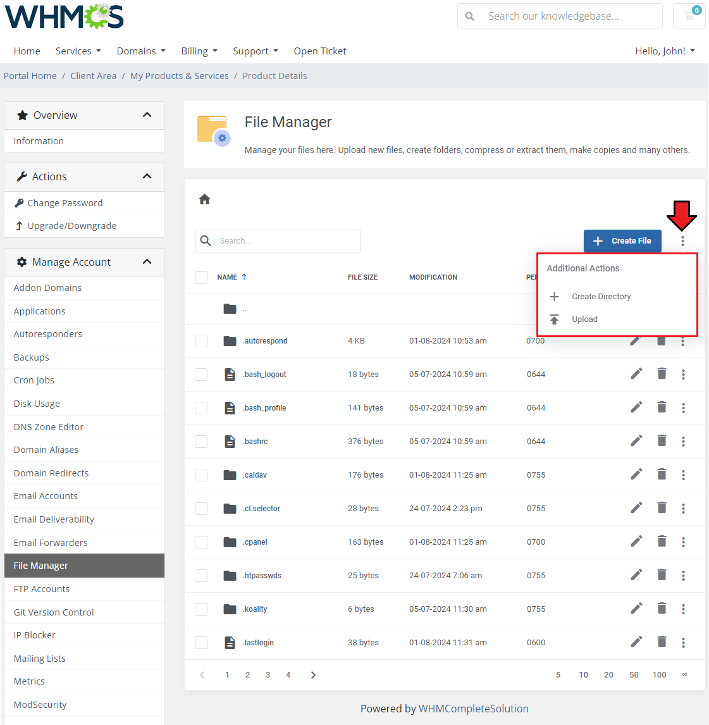Click the edit pencil for .bash_profile
The image size is (709, 725).
coord(636,407)
